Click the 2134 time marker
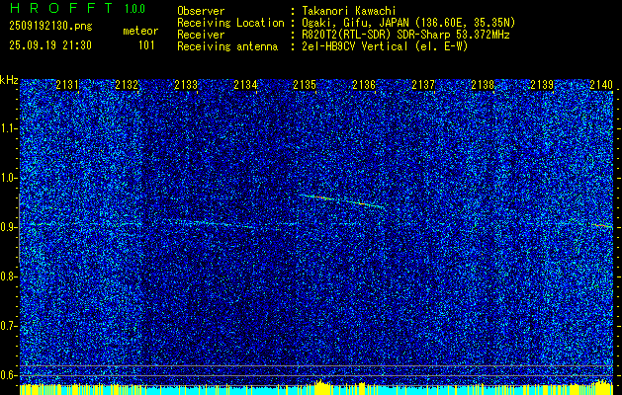This screenshot has height=395, width=622. click(245, 84)
